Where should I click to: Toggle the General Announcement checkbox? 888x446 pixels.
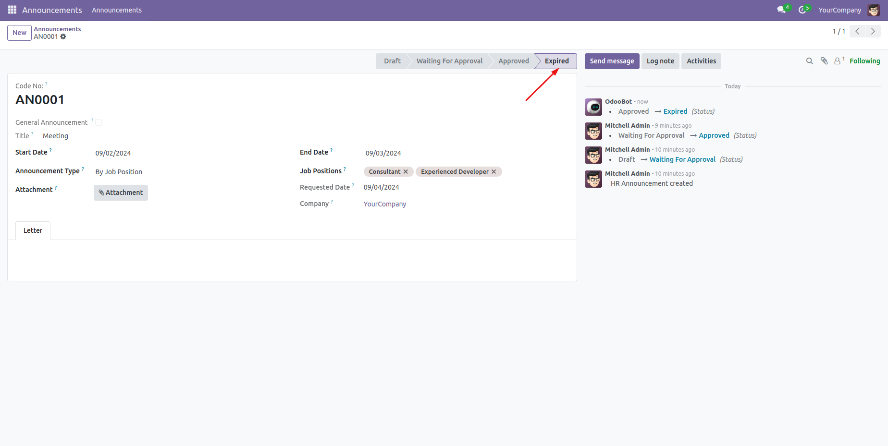click(x=99, y=122)
